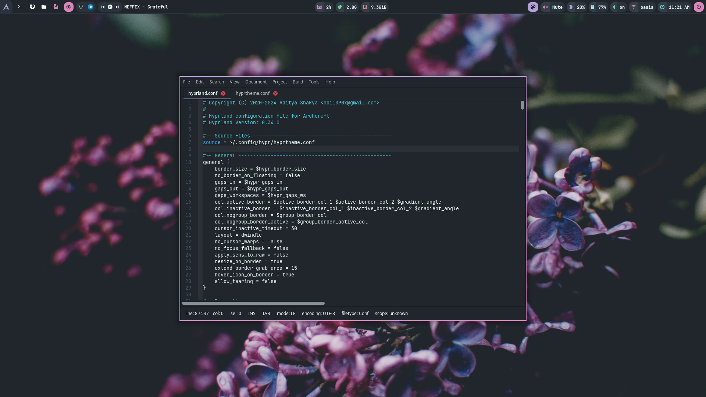Image resolution: width=706 pixels, height=397 pixels.
Task: Open the file manager folder icon
Action: point(44,7)
